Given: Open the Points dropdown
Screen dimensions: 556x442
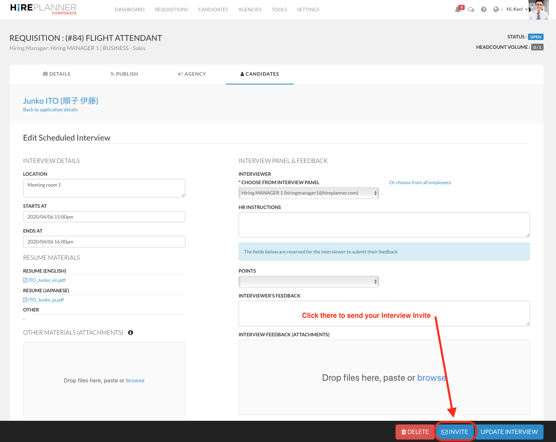Looking at the screenshot, I should click(308, 282).
